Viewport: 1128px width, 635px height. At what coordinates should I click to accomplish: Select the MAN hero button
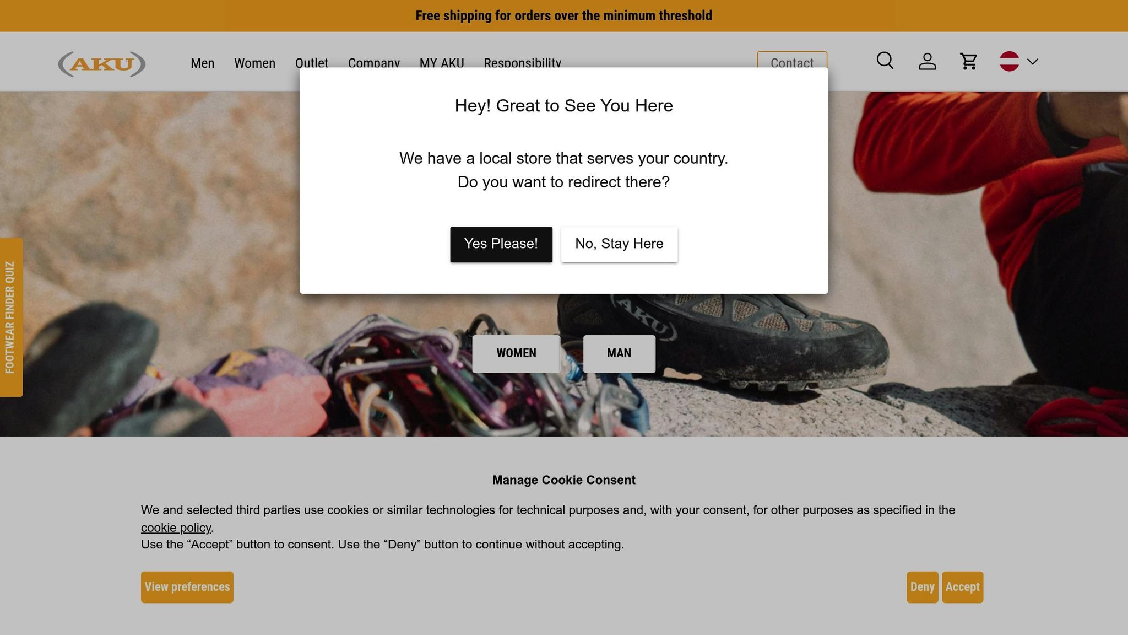coord(619,354)
